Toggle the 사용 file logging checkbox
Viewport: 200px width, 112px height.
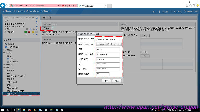[141, 52]
